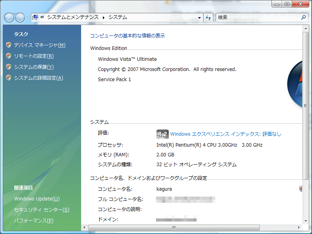Image resolution: width=312 pixels, height=234 pixels.
Task: Click shield icon beside システムの詳細設定
Action: coord(9,78)
